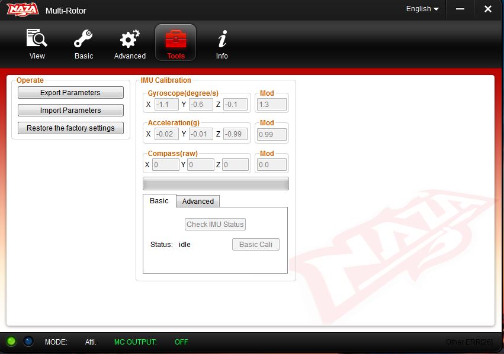Select the Basic calibration tab
This screenshot has height=354, width=504.
pos(159,201)
